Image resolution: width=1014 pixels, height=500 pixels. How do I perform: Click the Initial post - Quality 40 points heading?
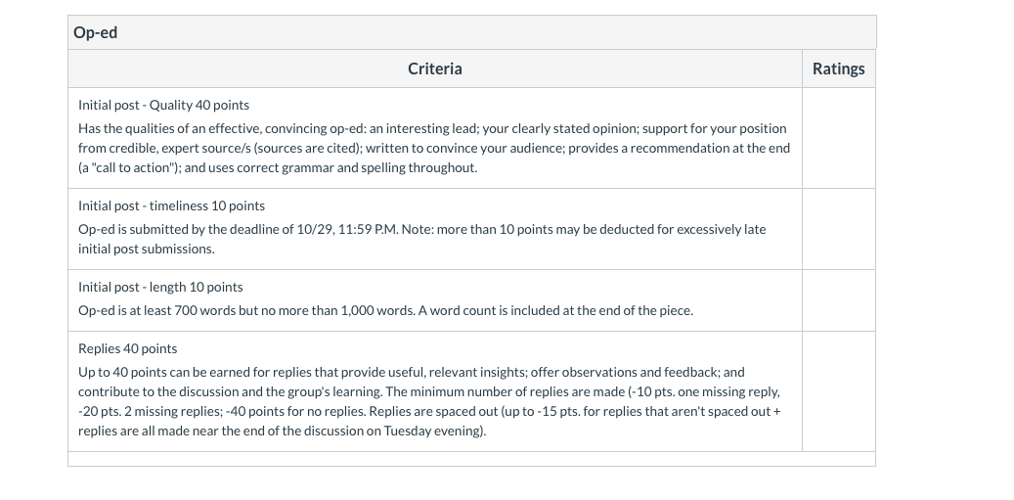[x=163, y=105]
